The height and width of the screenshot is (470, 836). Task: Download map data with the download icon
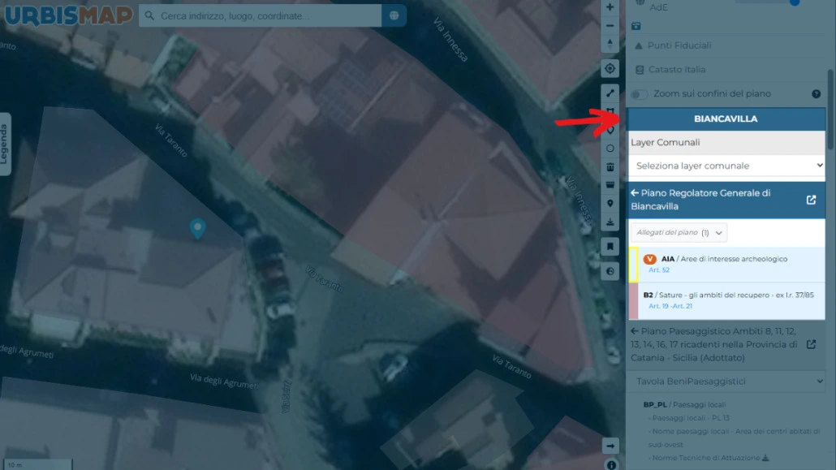[610, 222]
